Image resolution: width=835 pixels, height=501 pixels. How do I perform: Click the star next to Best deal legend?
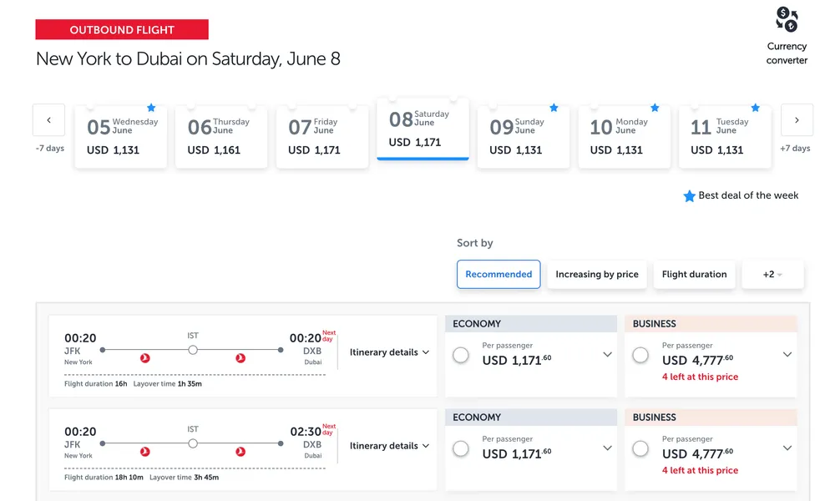coord(690,195)
